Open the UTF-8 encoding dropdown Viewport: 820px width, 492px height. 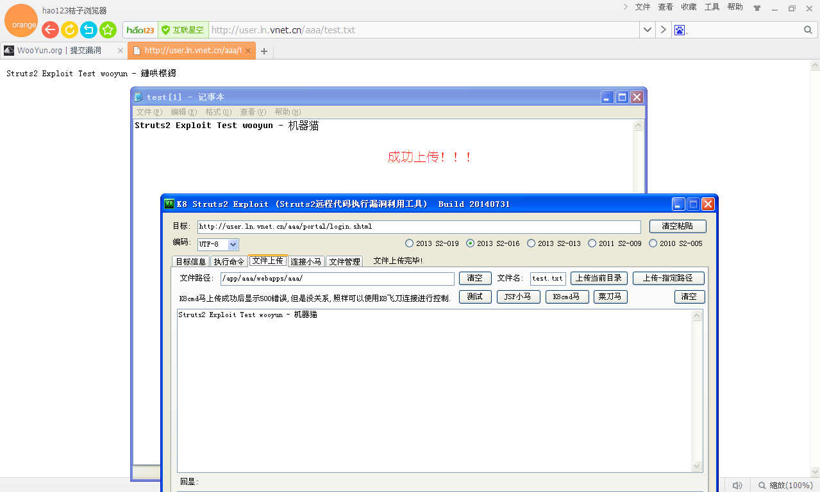coord(233,244)
